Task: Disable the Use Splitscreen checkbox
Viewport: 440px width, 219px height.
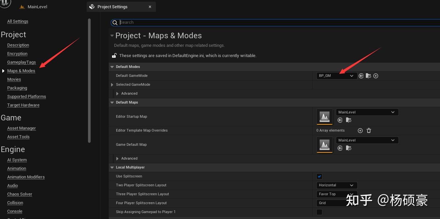Action: click(319, 176)
